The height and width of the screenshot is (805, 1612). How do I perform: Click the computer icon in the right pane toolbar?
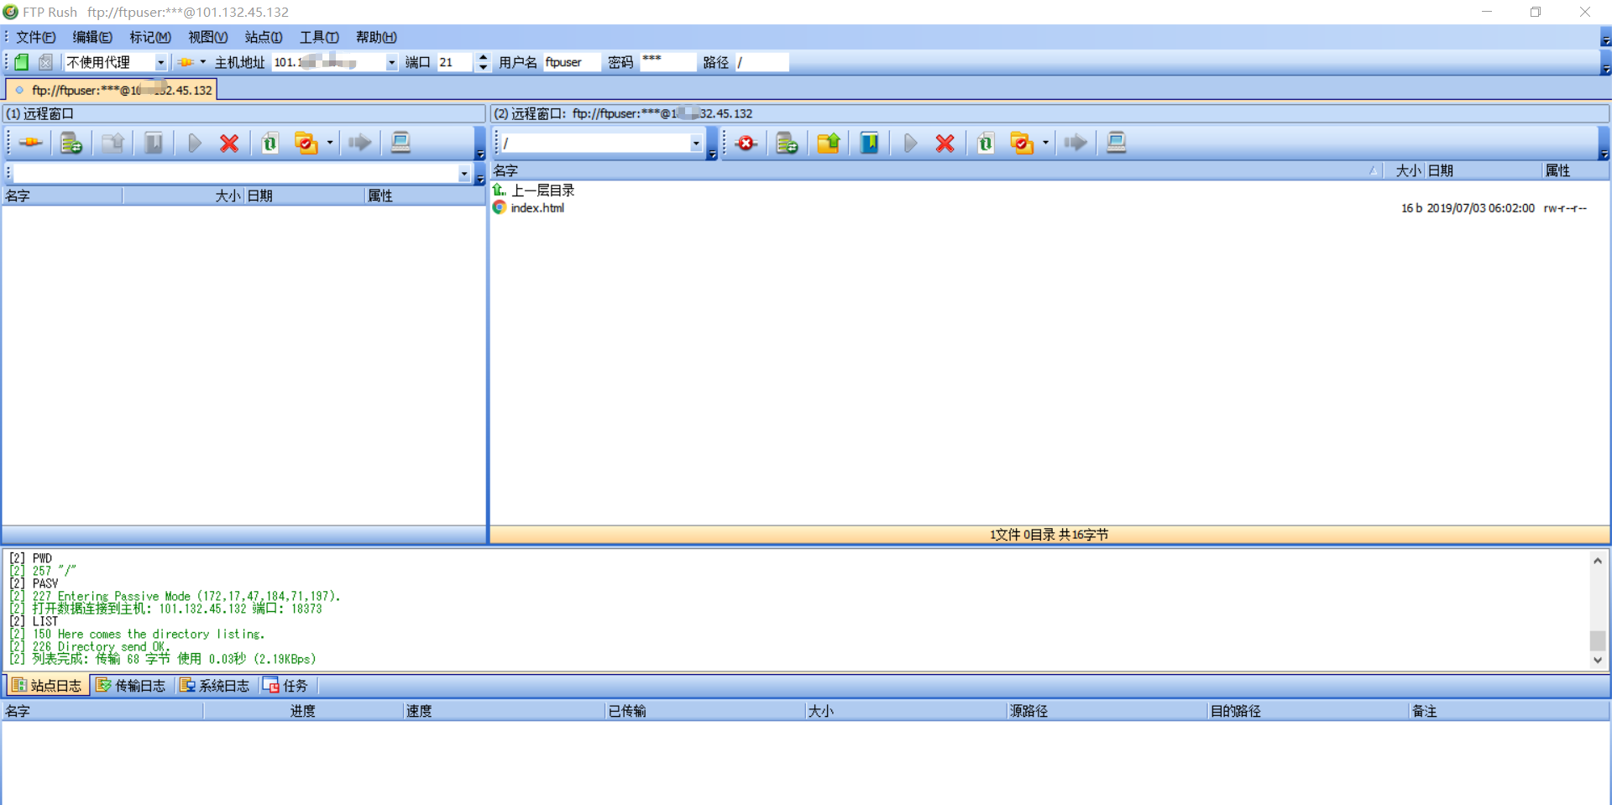tap(1116, 144)
